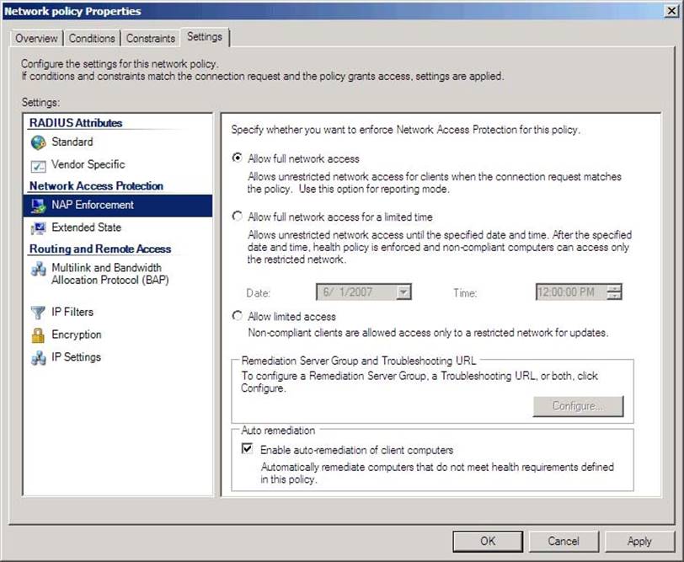Click the Apply button
684x562 pixels.
(x=639, y=541)
